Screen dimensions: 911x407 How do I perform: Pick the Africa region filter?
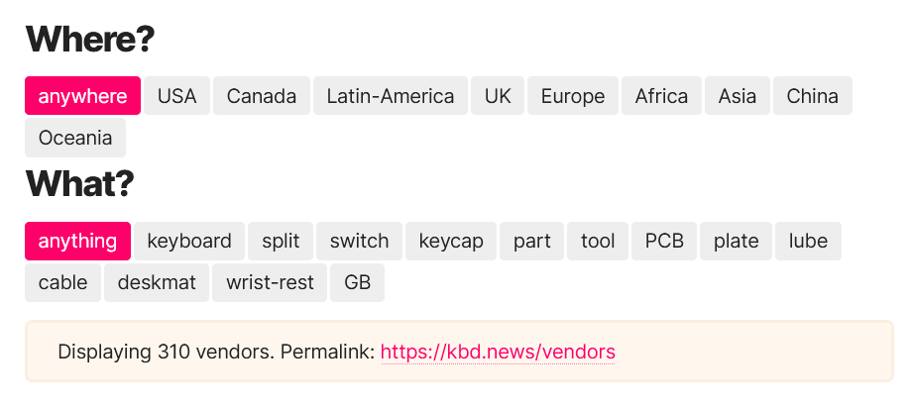661,96
